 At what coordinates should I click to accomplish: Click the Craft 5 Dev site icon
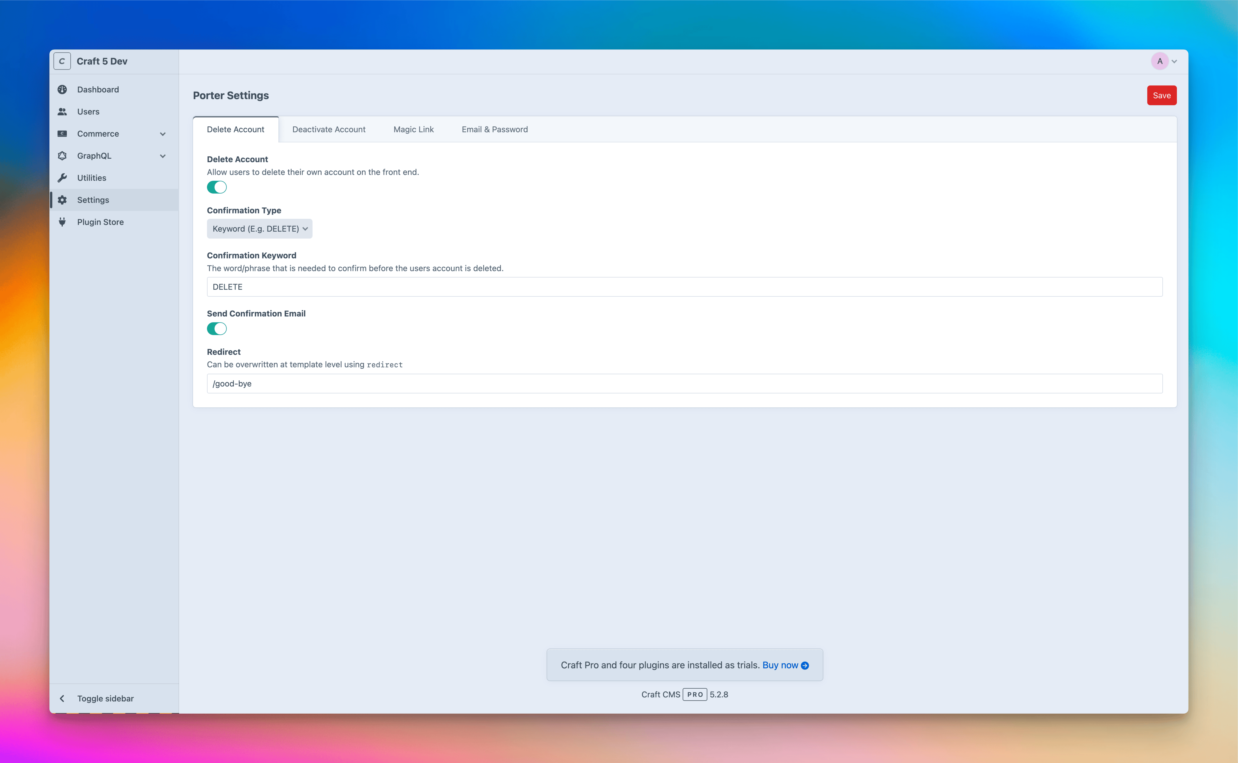tap(62, 61)
